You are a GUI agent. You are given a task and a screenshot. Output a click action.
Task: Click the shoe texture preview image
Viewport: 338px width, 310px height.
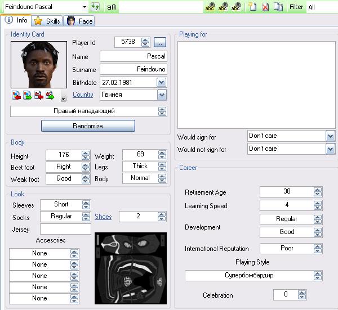coord(130,269)
